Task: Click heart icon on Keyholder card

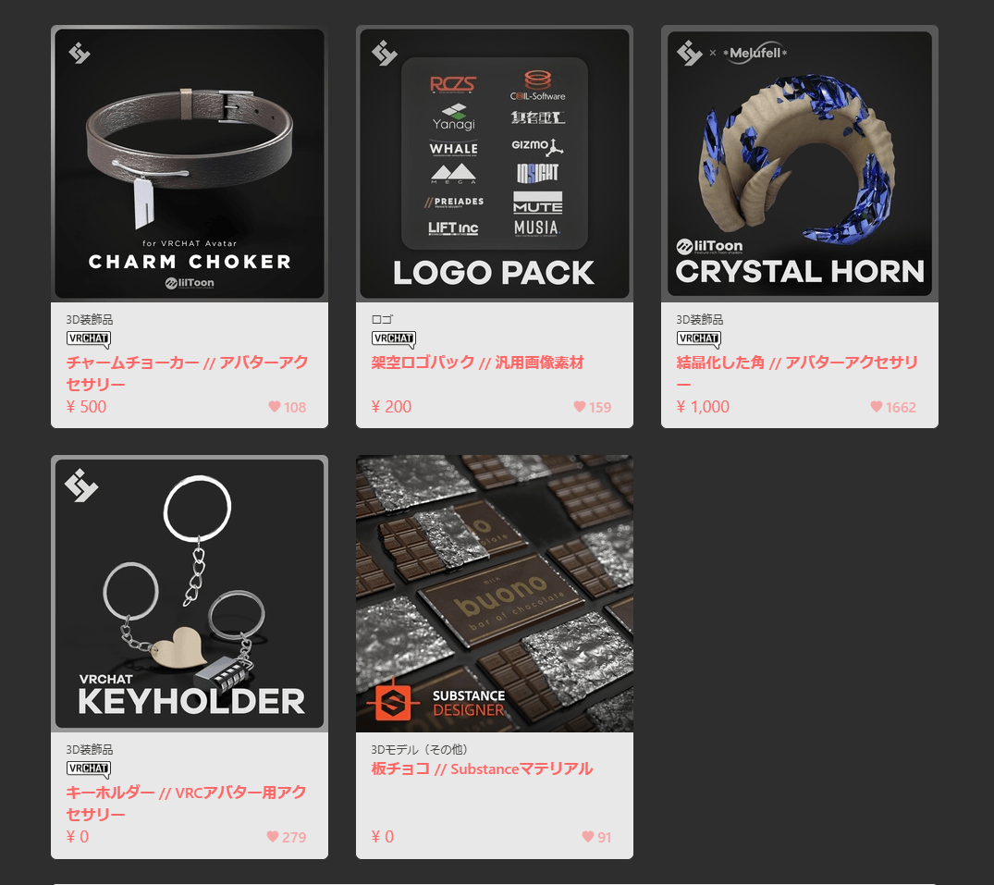Action: point(273,837)
